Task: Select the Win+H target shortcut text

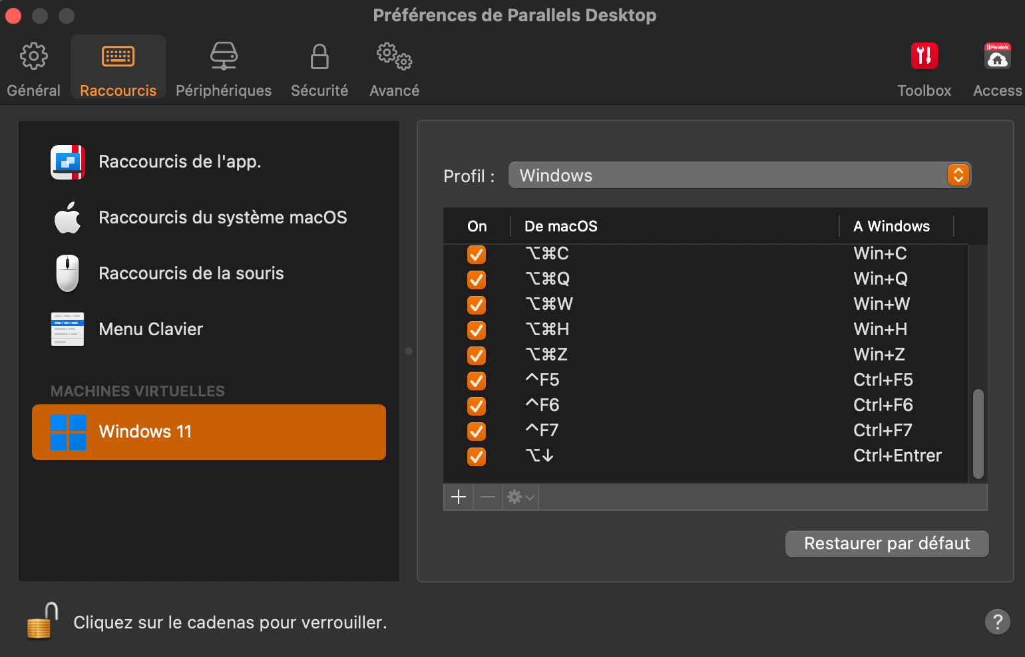Action: tap(881, 329)
